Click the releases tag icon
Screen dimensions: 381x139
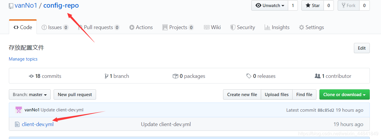(249, 76)
